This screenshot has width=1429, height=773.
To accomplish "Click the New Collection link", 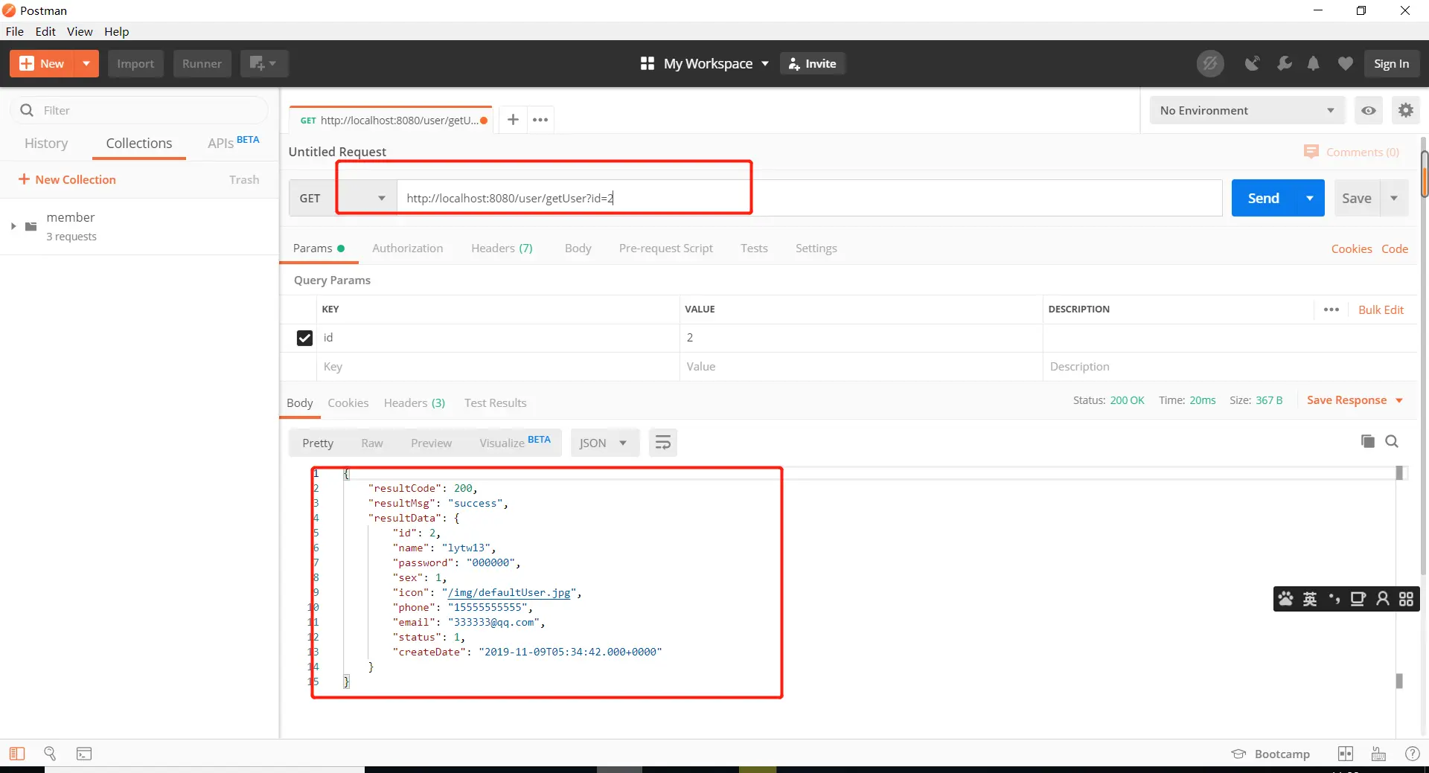I will click(x=67, y=179).
